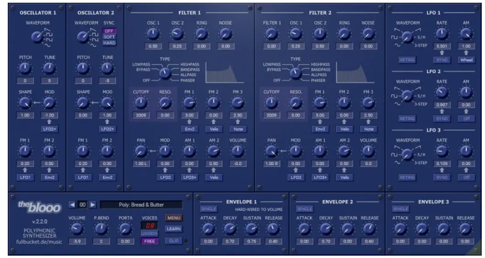Viewport: 485px width, 258px height.
Task: Click LFO 2 waveform selector knob
Action: coord(407,96)
